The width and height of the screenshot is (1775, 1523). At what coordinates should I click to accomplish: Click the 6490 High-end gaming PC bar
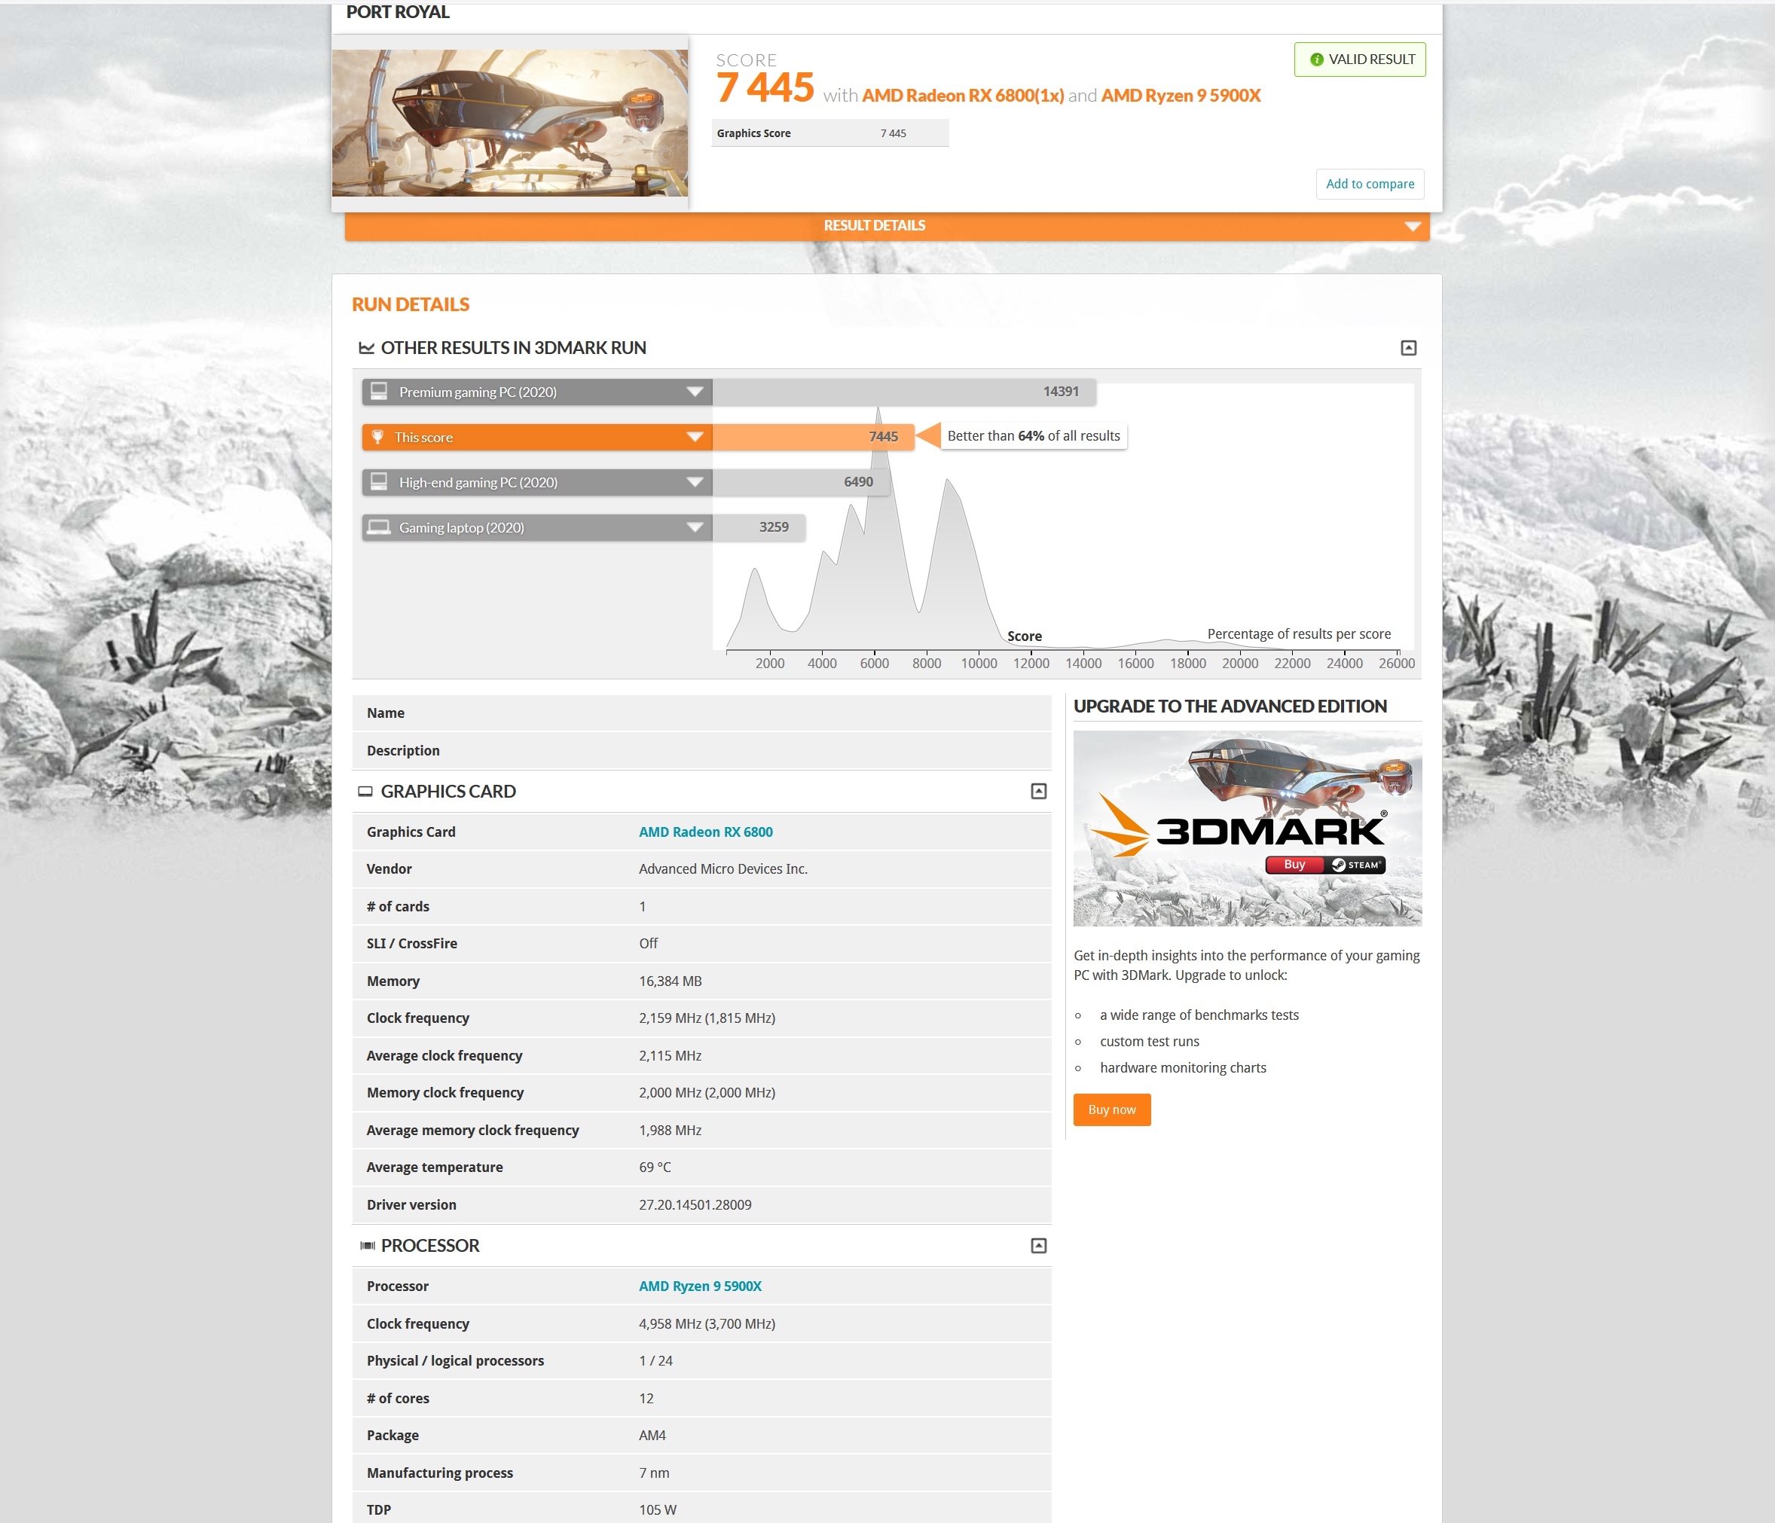coord(800,482)
